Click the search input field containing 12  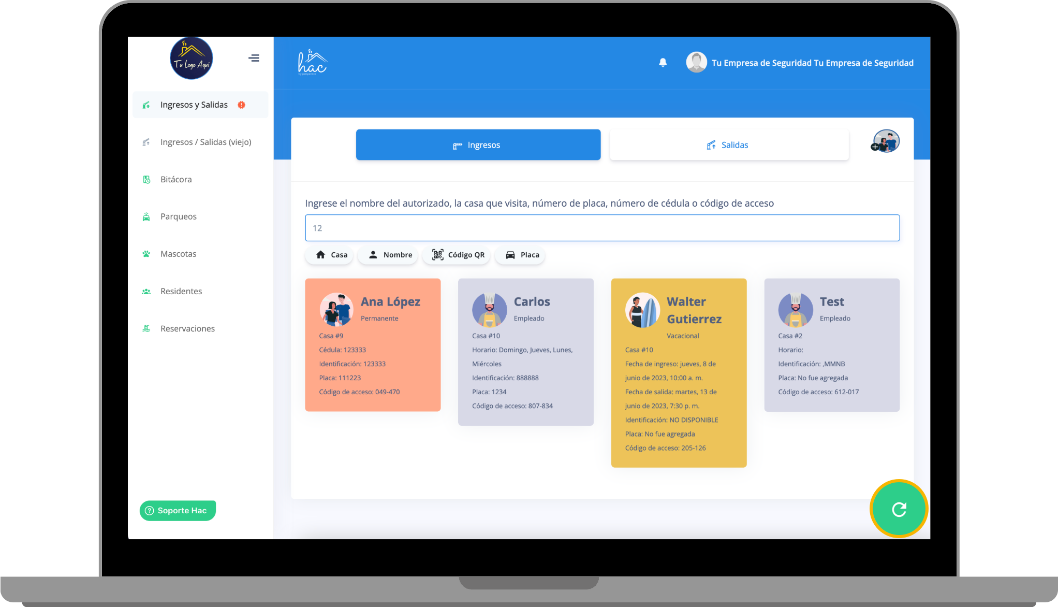[x=602, y=228]
